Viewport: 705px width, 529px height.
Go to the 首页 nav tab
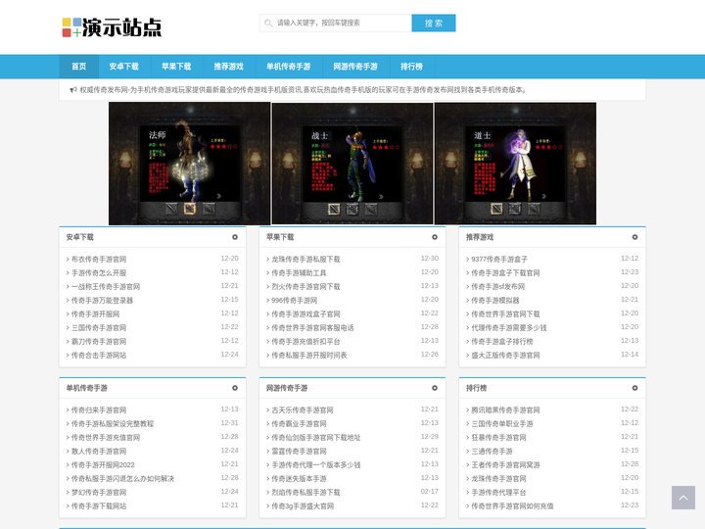78,67
